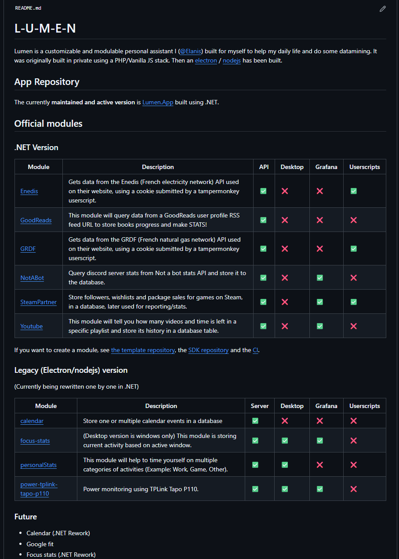
Task: Click green check in power-tplink-tapo-p110 Server column
Action: click(x=255, y=489)
